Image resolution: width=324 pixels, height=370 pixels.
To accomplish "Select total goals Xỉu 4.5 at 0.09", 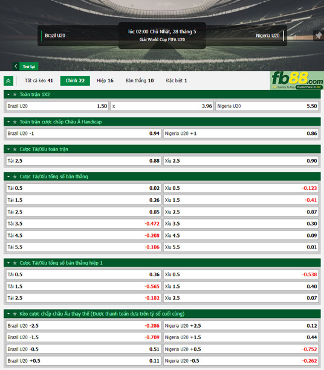I will [241, 235].
